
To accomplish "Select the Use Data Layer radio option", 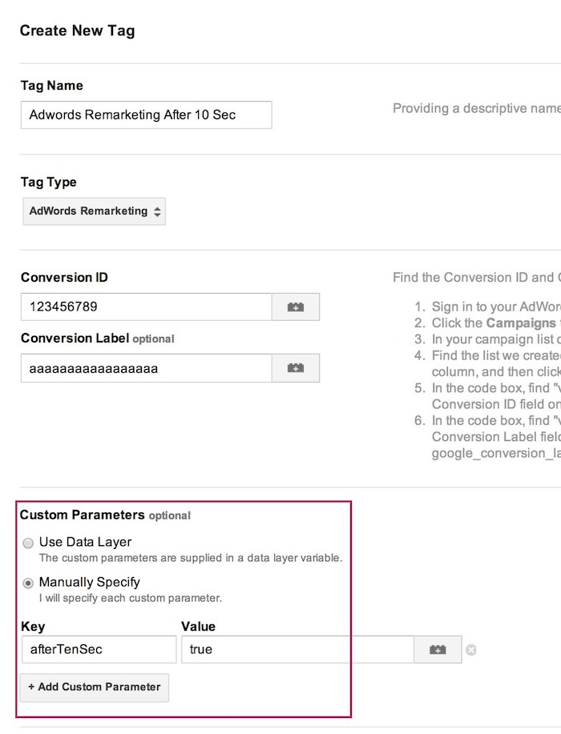I will click(28, 543).
